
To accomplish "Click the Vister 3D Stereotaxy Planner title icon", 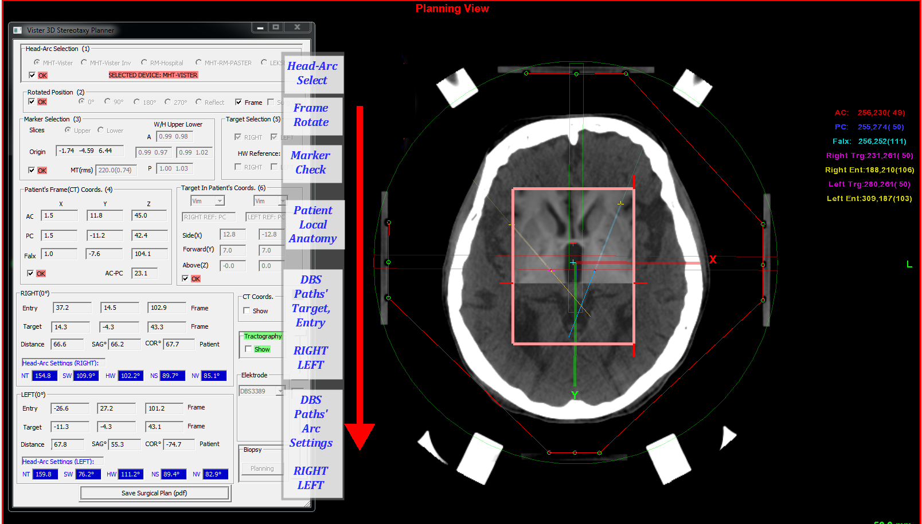I will [x=18, y=30].
